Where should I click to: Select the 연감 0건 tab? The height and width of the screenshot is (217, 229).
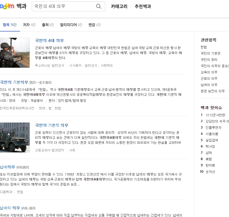click(94, 25)
